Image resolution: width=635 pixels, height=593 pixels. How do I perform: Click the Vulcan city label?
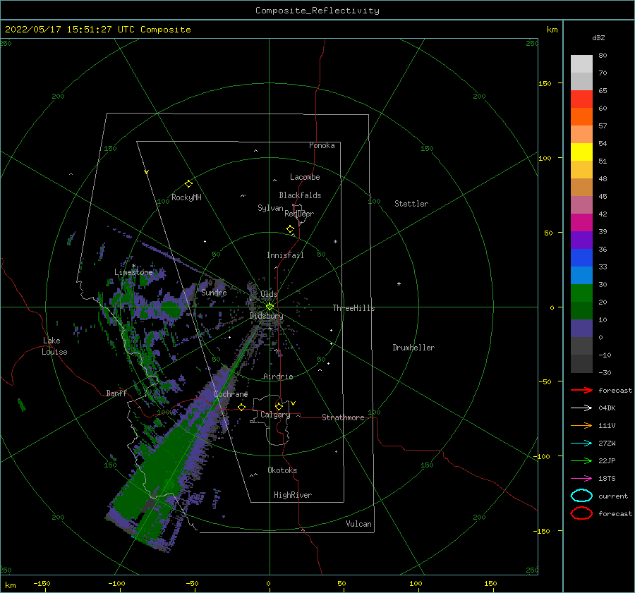[358, 524]
